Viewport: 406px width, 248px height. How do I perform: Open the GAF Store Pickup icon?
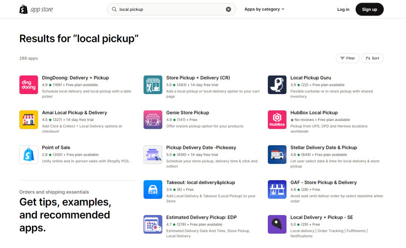coord(277,190)
